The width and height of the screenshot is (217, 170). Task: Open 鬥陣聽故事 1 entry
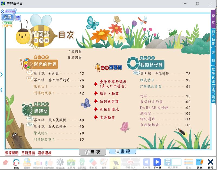click(59, 93)
